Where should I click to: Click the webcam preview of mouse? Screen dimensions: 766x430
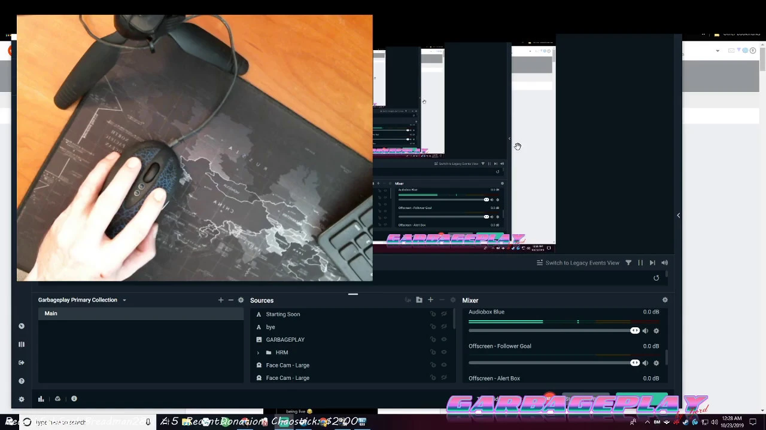point(194,148)
